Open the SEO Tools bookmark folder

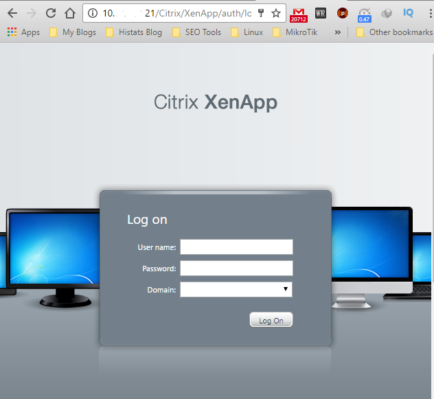click(197, 32)
